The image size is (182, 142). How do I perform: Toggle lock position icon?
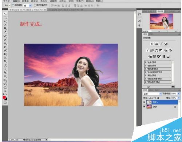(x=155, y=98)
